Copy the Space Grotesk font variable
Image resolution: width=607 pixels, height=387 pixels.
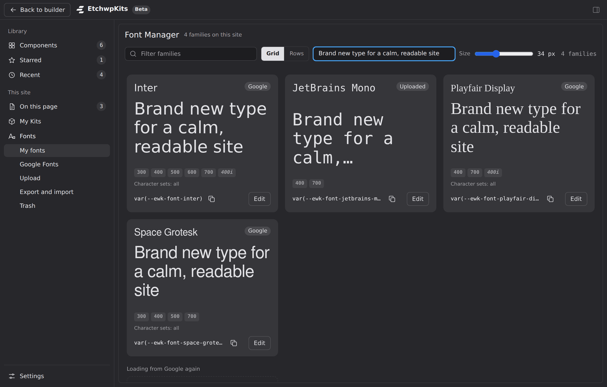click(234, 343)
